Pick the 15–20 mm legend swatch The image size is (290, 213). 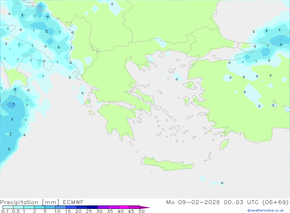tap(71, 207)
